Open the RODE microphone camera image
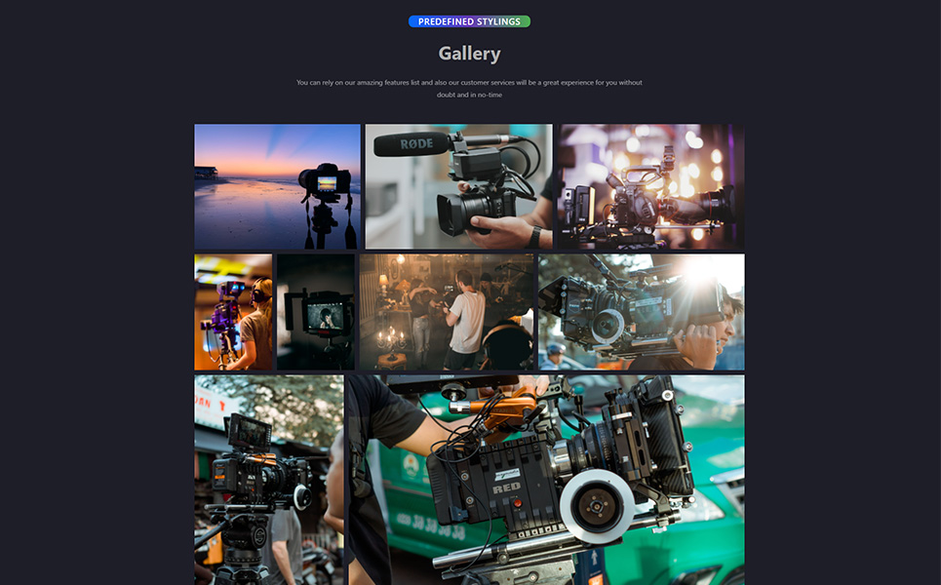 coord(458,185)
